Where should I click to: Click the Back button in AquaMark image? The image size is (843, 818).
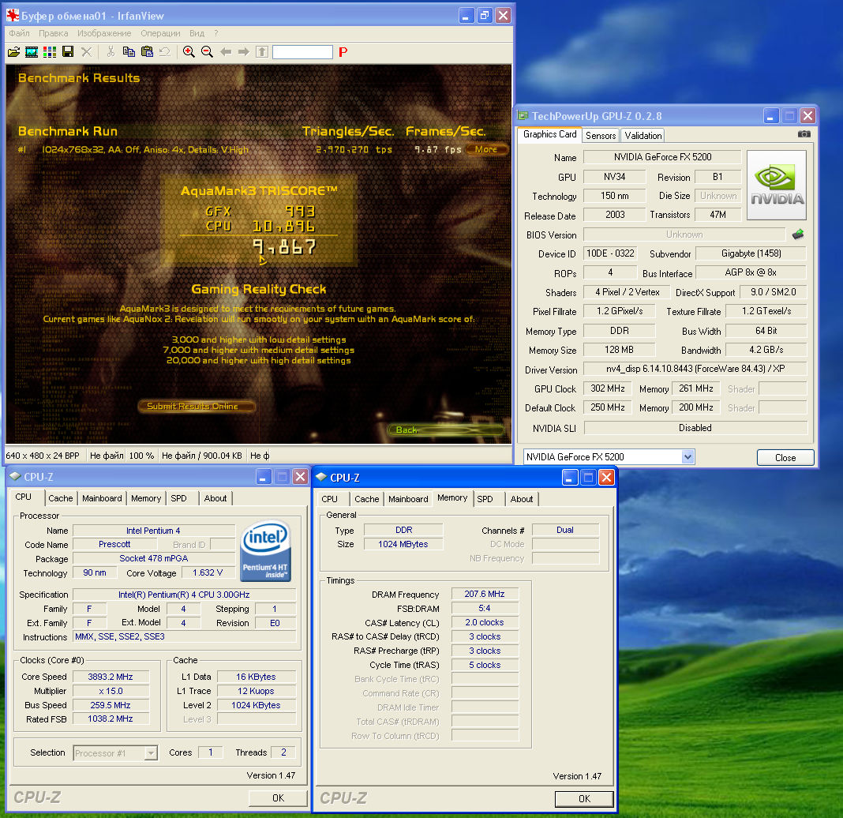pyautogui.click(x=446, y=430)
